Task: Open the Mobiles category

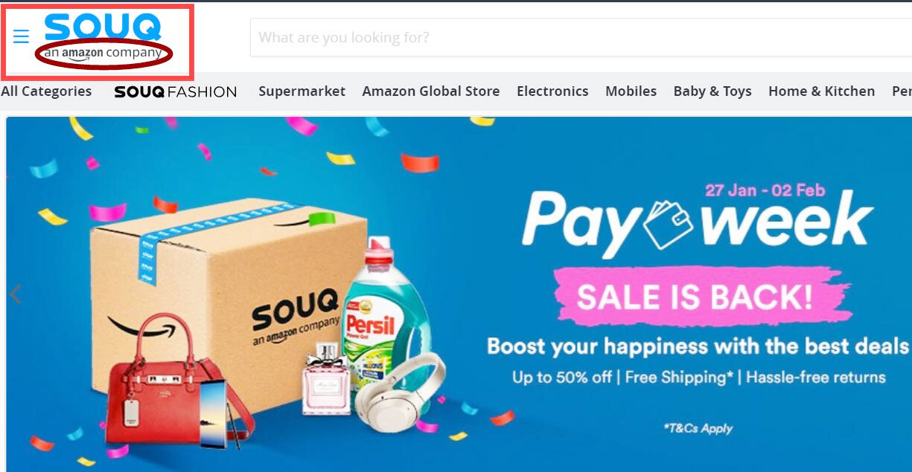Action: tap(631, 91)
